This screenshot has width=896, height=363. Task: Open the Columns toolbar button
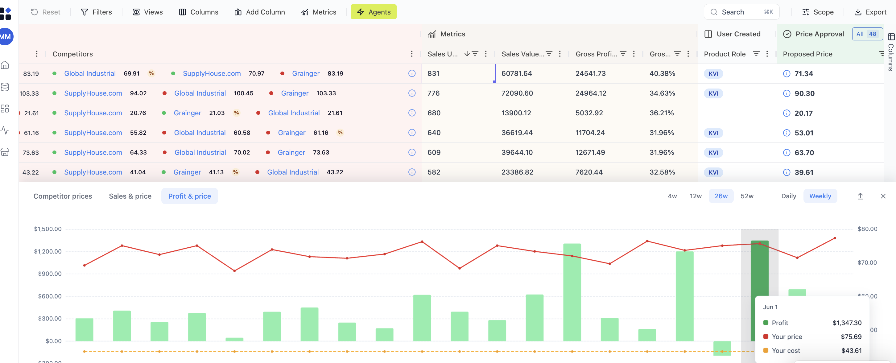199,12
